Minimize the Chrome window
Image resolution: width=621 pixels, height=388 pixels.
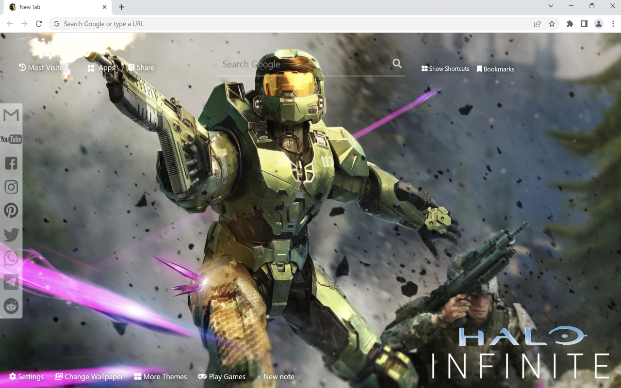[572, 6]
